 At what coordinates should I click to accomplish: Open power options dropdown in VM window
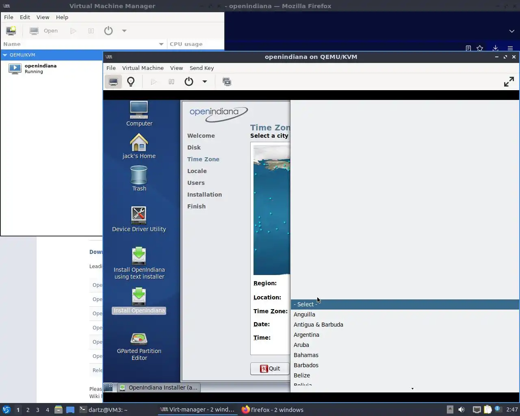pyautogui.click(x=205, y=82)
